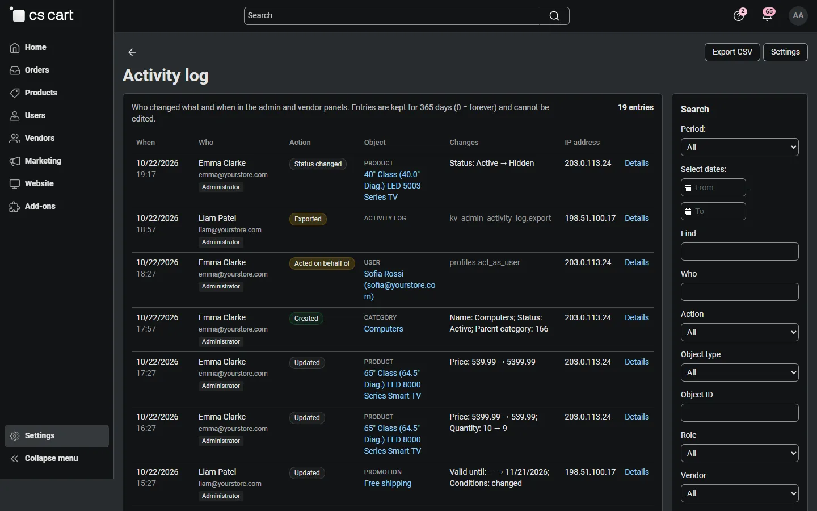Click the Vendors people icon in sidebar
The width and height of the screenshot is (817, 511).
[15, 139]
